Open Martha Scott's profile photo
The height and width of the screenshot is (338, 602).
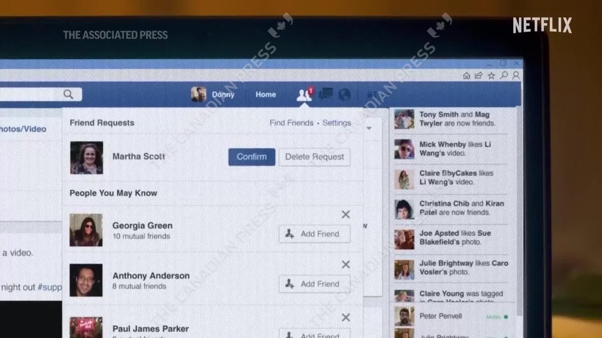(x=86, y=157)
